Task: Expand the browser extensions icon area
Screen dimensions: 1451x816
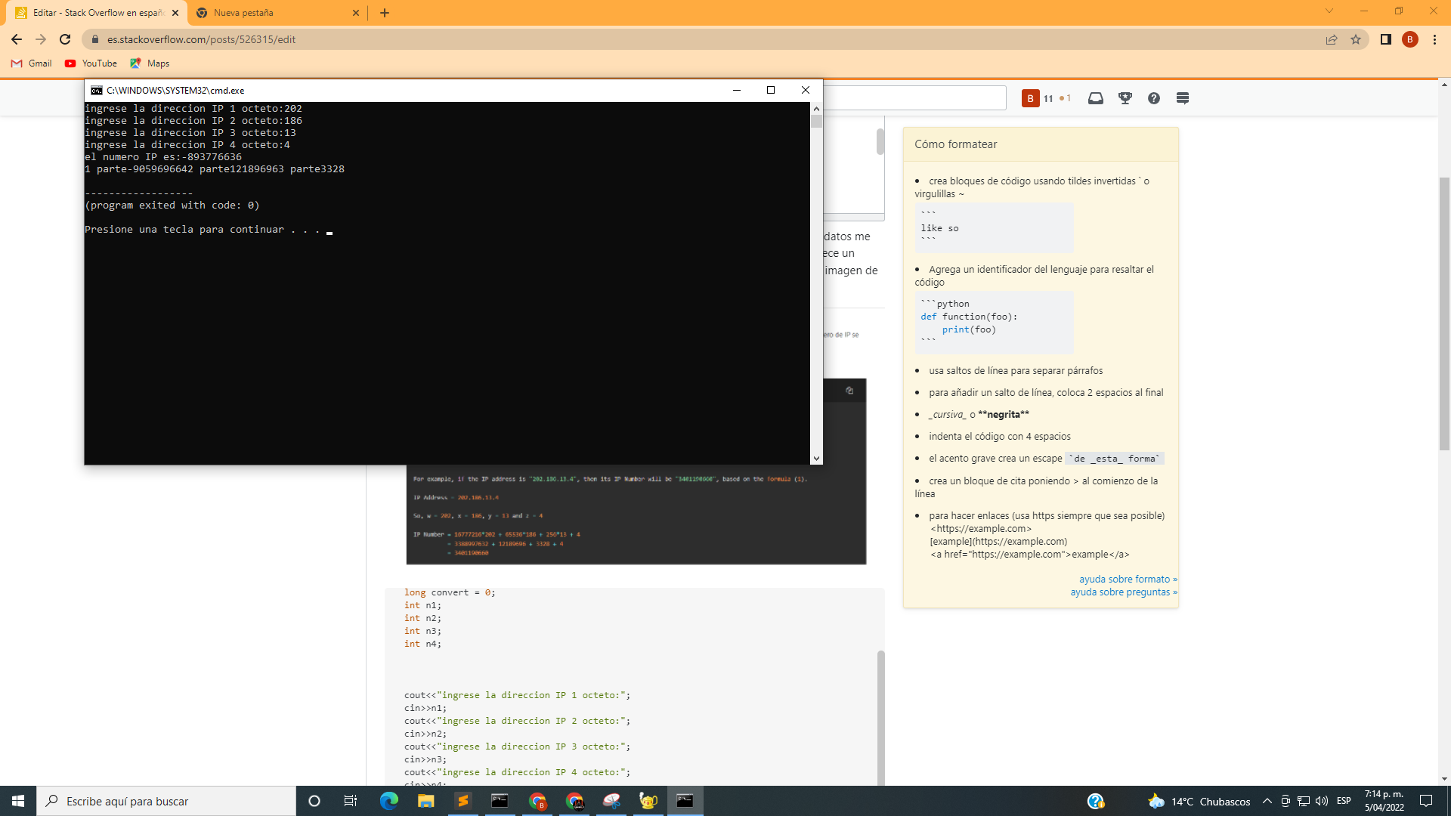Action: 1384,39
